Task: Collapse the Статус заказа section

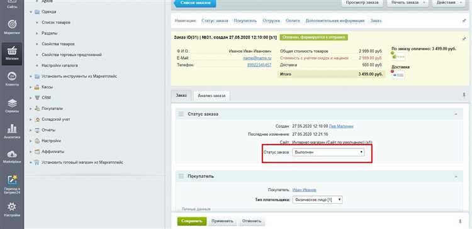Action: (x=456, y=114)
